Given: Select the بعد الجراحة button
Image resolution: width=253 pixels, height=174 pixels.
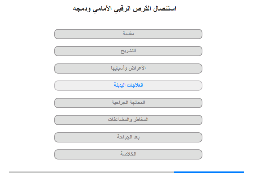Looking at the screenshot, I should 128,137.
